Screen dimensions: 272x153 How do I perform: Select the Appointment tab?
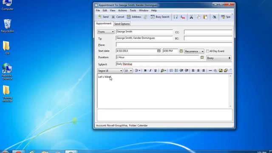(104, 23)
